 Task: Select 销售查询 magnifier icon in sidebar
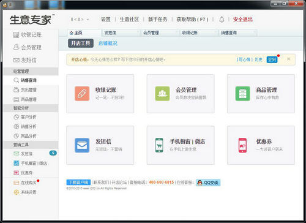[x=16, y=80]
